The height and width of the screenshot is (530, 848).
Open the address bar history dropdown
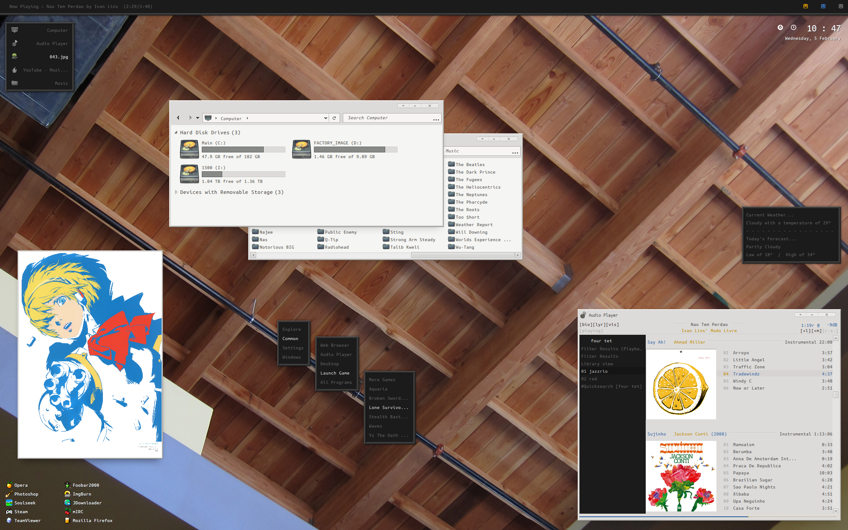(x=326, y=118)
